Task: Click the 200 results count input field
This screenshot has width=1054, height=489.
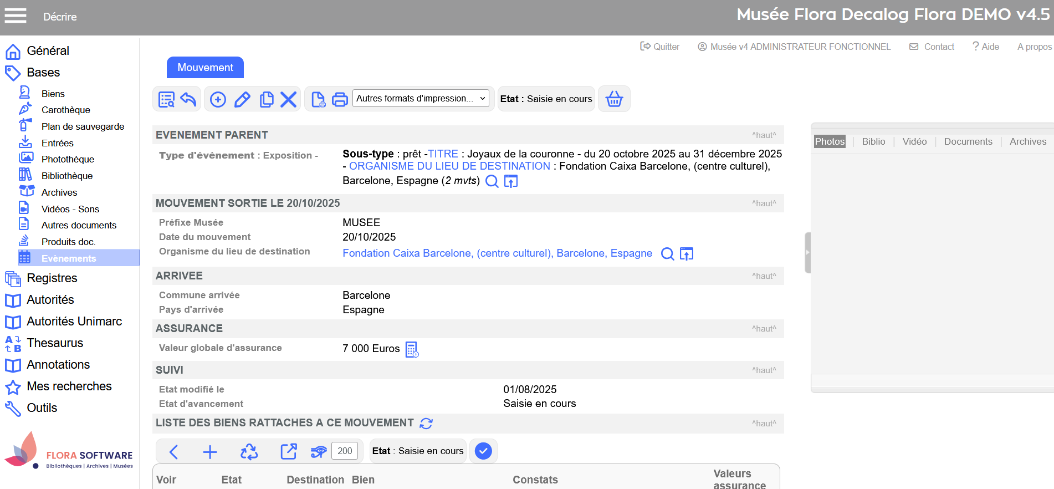Action: [345, 451]
